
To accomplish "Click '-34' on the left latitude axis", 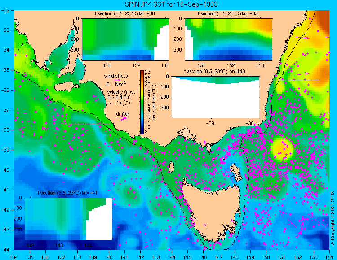I will (x=4, y=50).
